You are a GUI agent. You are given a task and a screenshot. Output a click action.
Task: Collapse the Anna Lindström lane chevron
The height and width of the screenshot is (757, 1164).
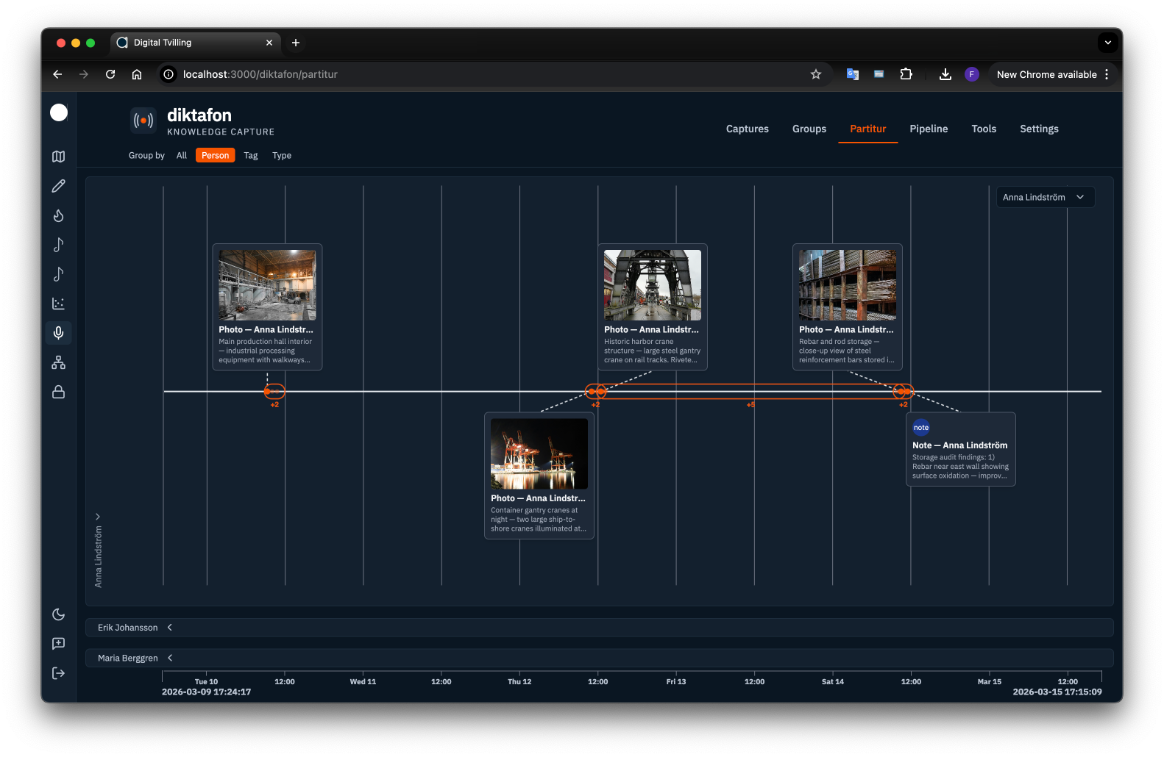(98, 517)
